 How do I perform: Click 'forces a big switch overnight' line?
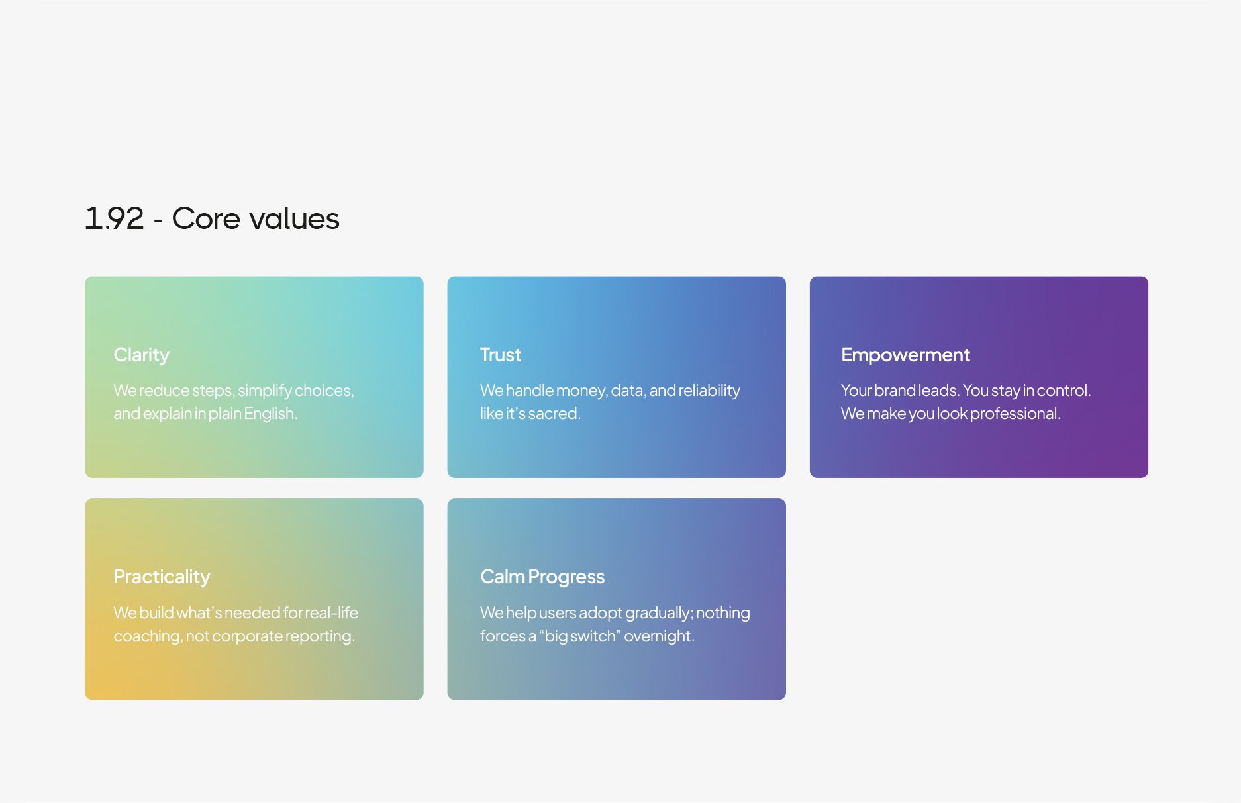(587, 636)
